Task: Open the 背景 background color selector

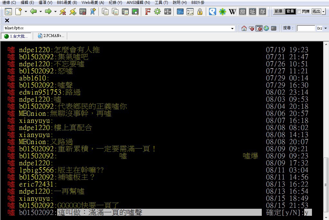Action: (x=290, y=11)
